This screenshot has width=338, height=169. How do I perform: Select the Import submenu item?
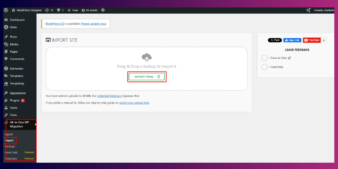[x=9, y=141]
